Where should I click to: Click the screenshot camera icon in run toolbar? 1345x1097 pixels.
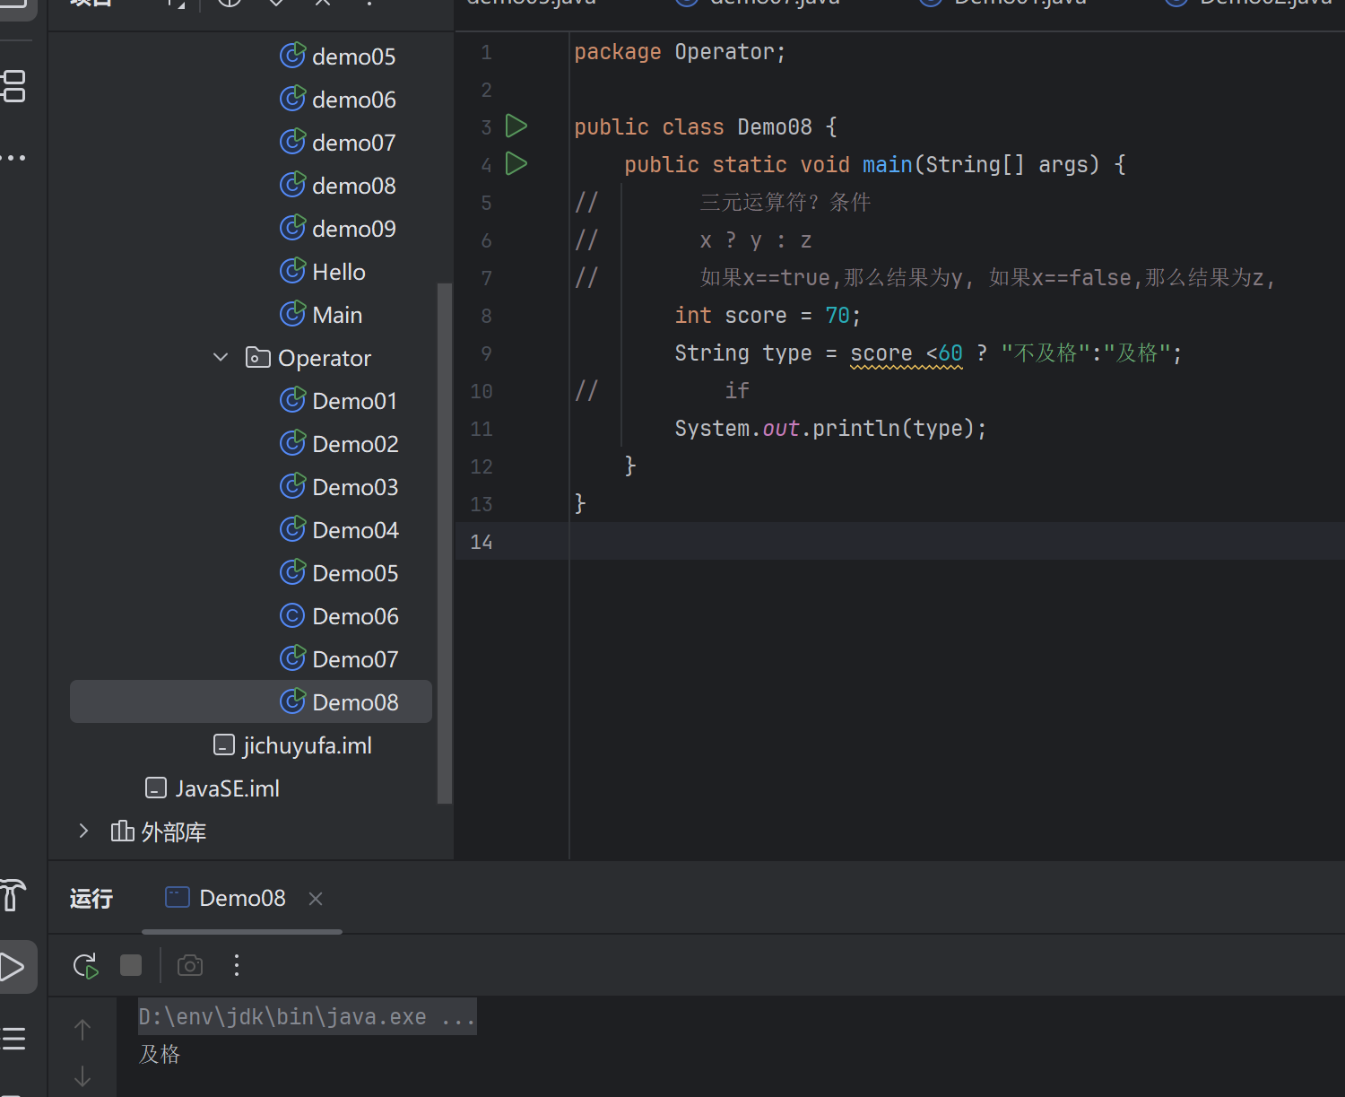190,965
